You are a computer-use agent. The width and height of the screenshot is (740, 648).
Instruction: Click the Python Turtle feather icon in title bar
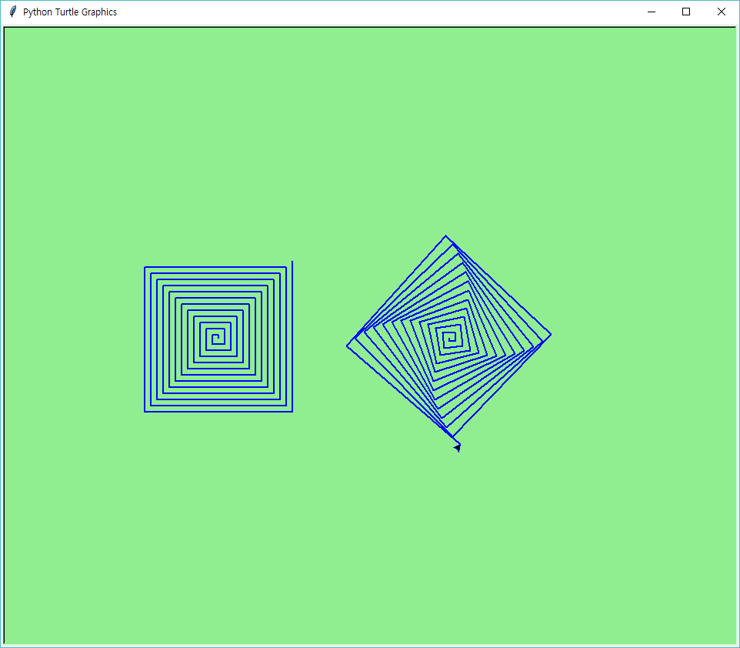coord(12,12)
